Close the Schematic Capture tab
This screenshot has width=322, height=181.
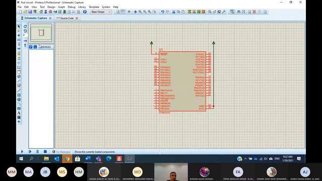pos(50,18)
